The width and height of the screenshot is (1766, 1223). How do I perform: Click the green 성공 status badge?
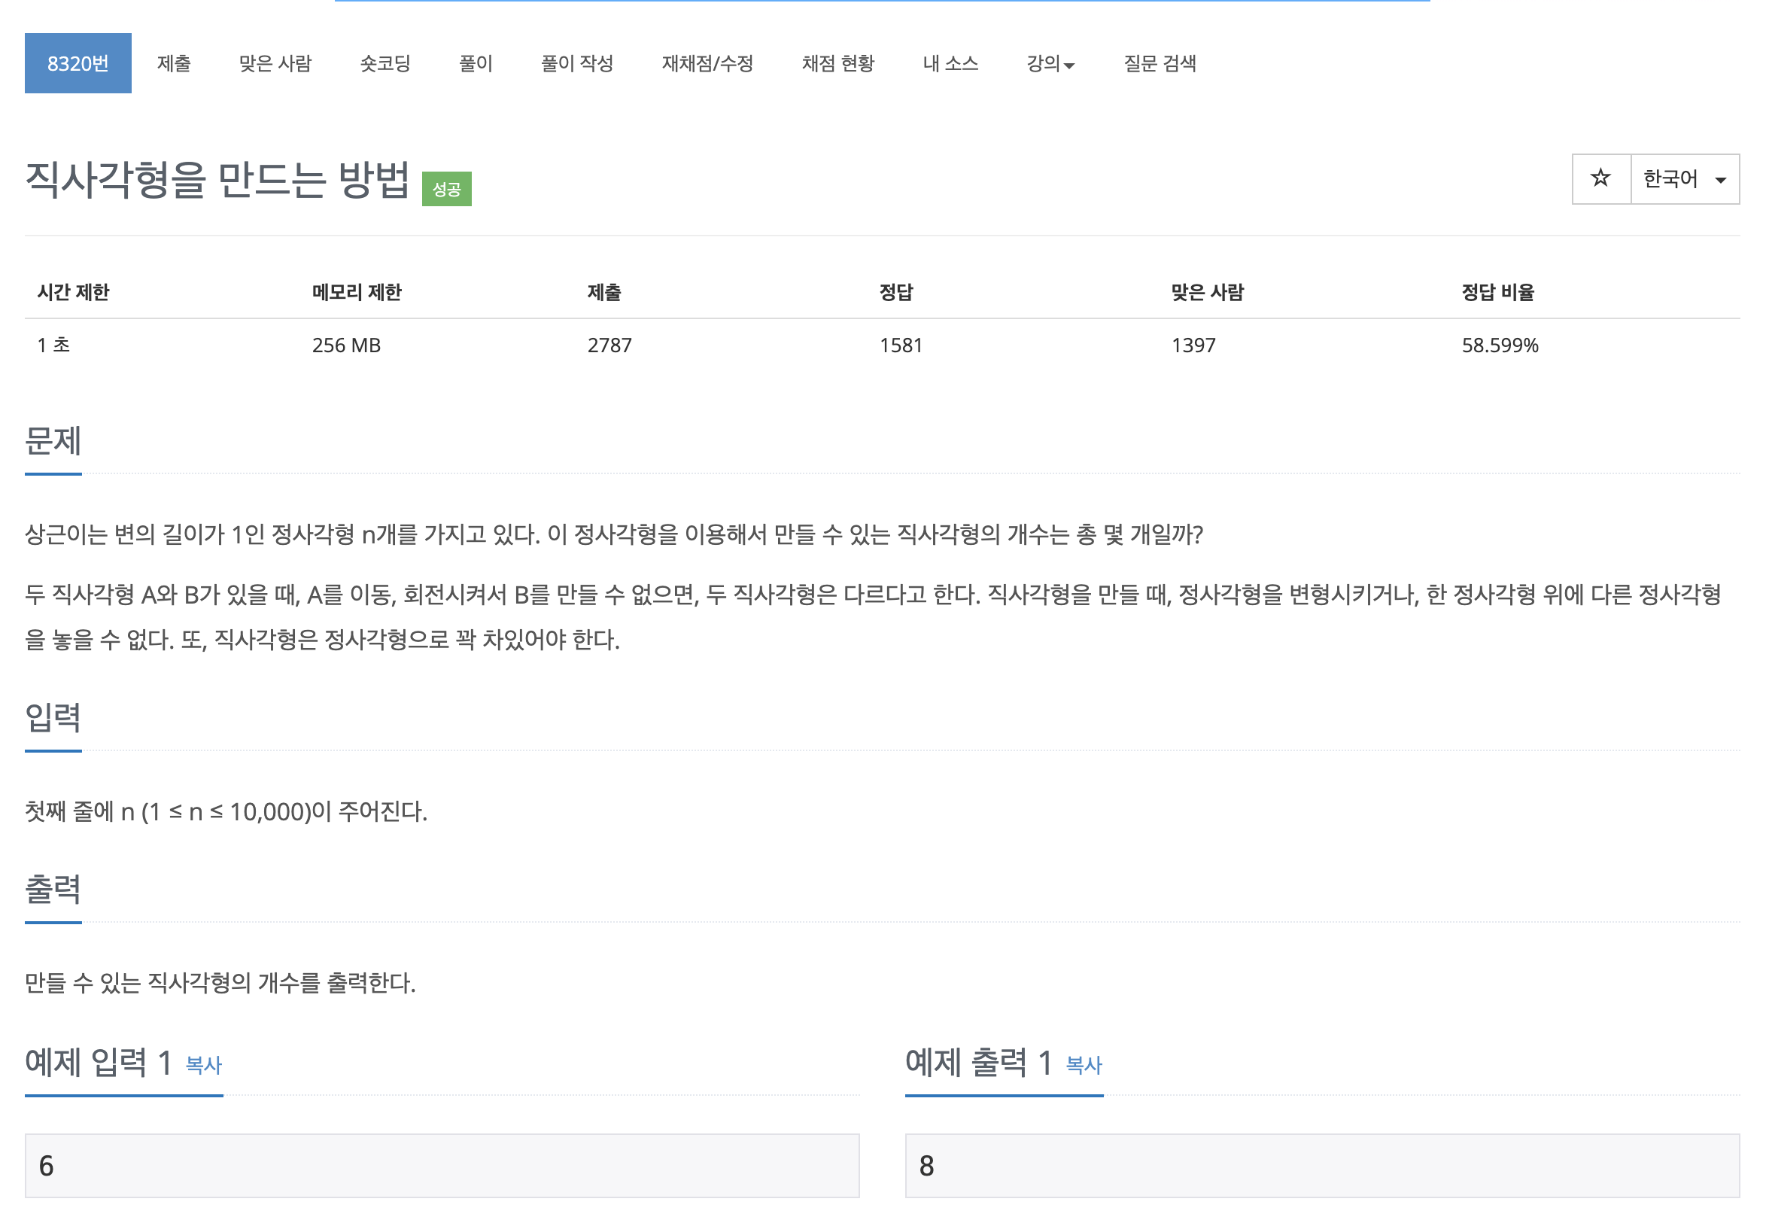pyautogui.click(x=447, y=188)
